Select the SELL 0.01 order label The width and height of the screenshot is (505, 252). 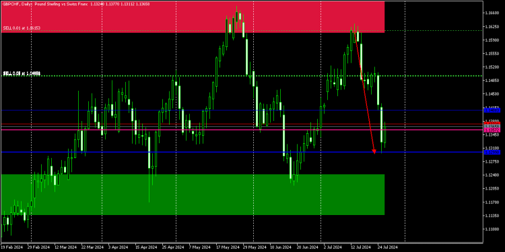(x=22, y=28)
